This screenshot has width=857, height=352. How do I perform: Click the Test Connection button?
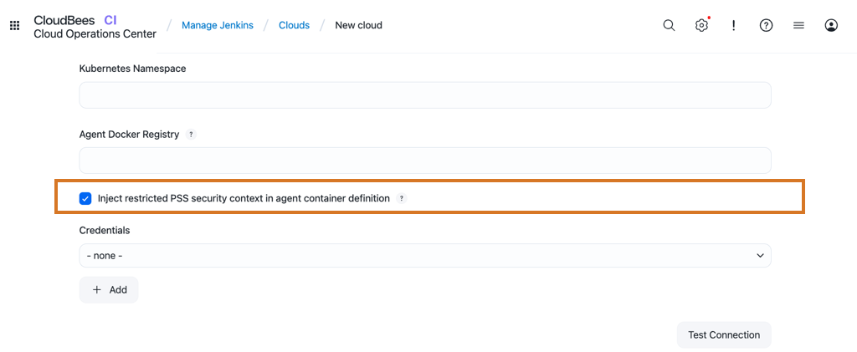tap(724, 335)
